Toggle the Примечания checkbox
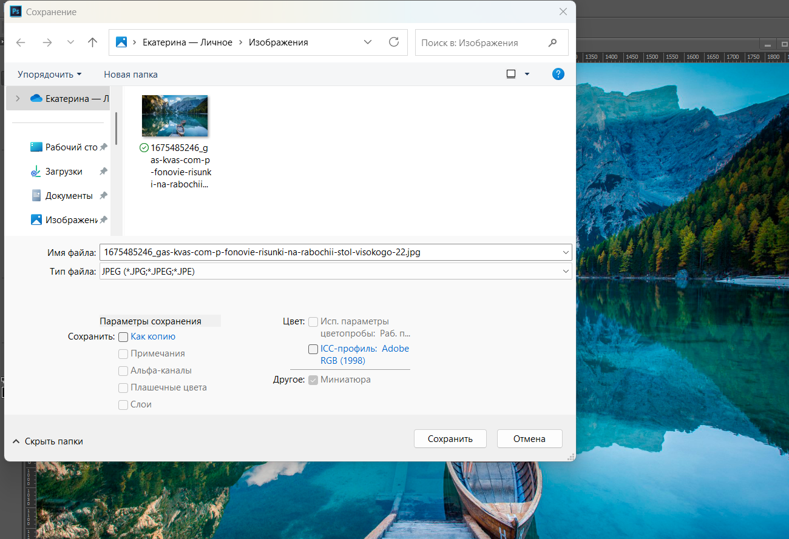This screenshot has height=539, width=789. pos(123,353)
